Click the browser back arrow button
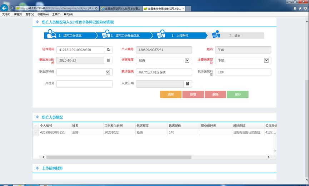Screen dimensions: 309x186 pyautogui.click(x=5, y=8)
